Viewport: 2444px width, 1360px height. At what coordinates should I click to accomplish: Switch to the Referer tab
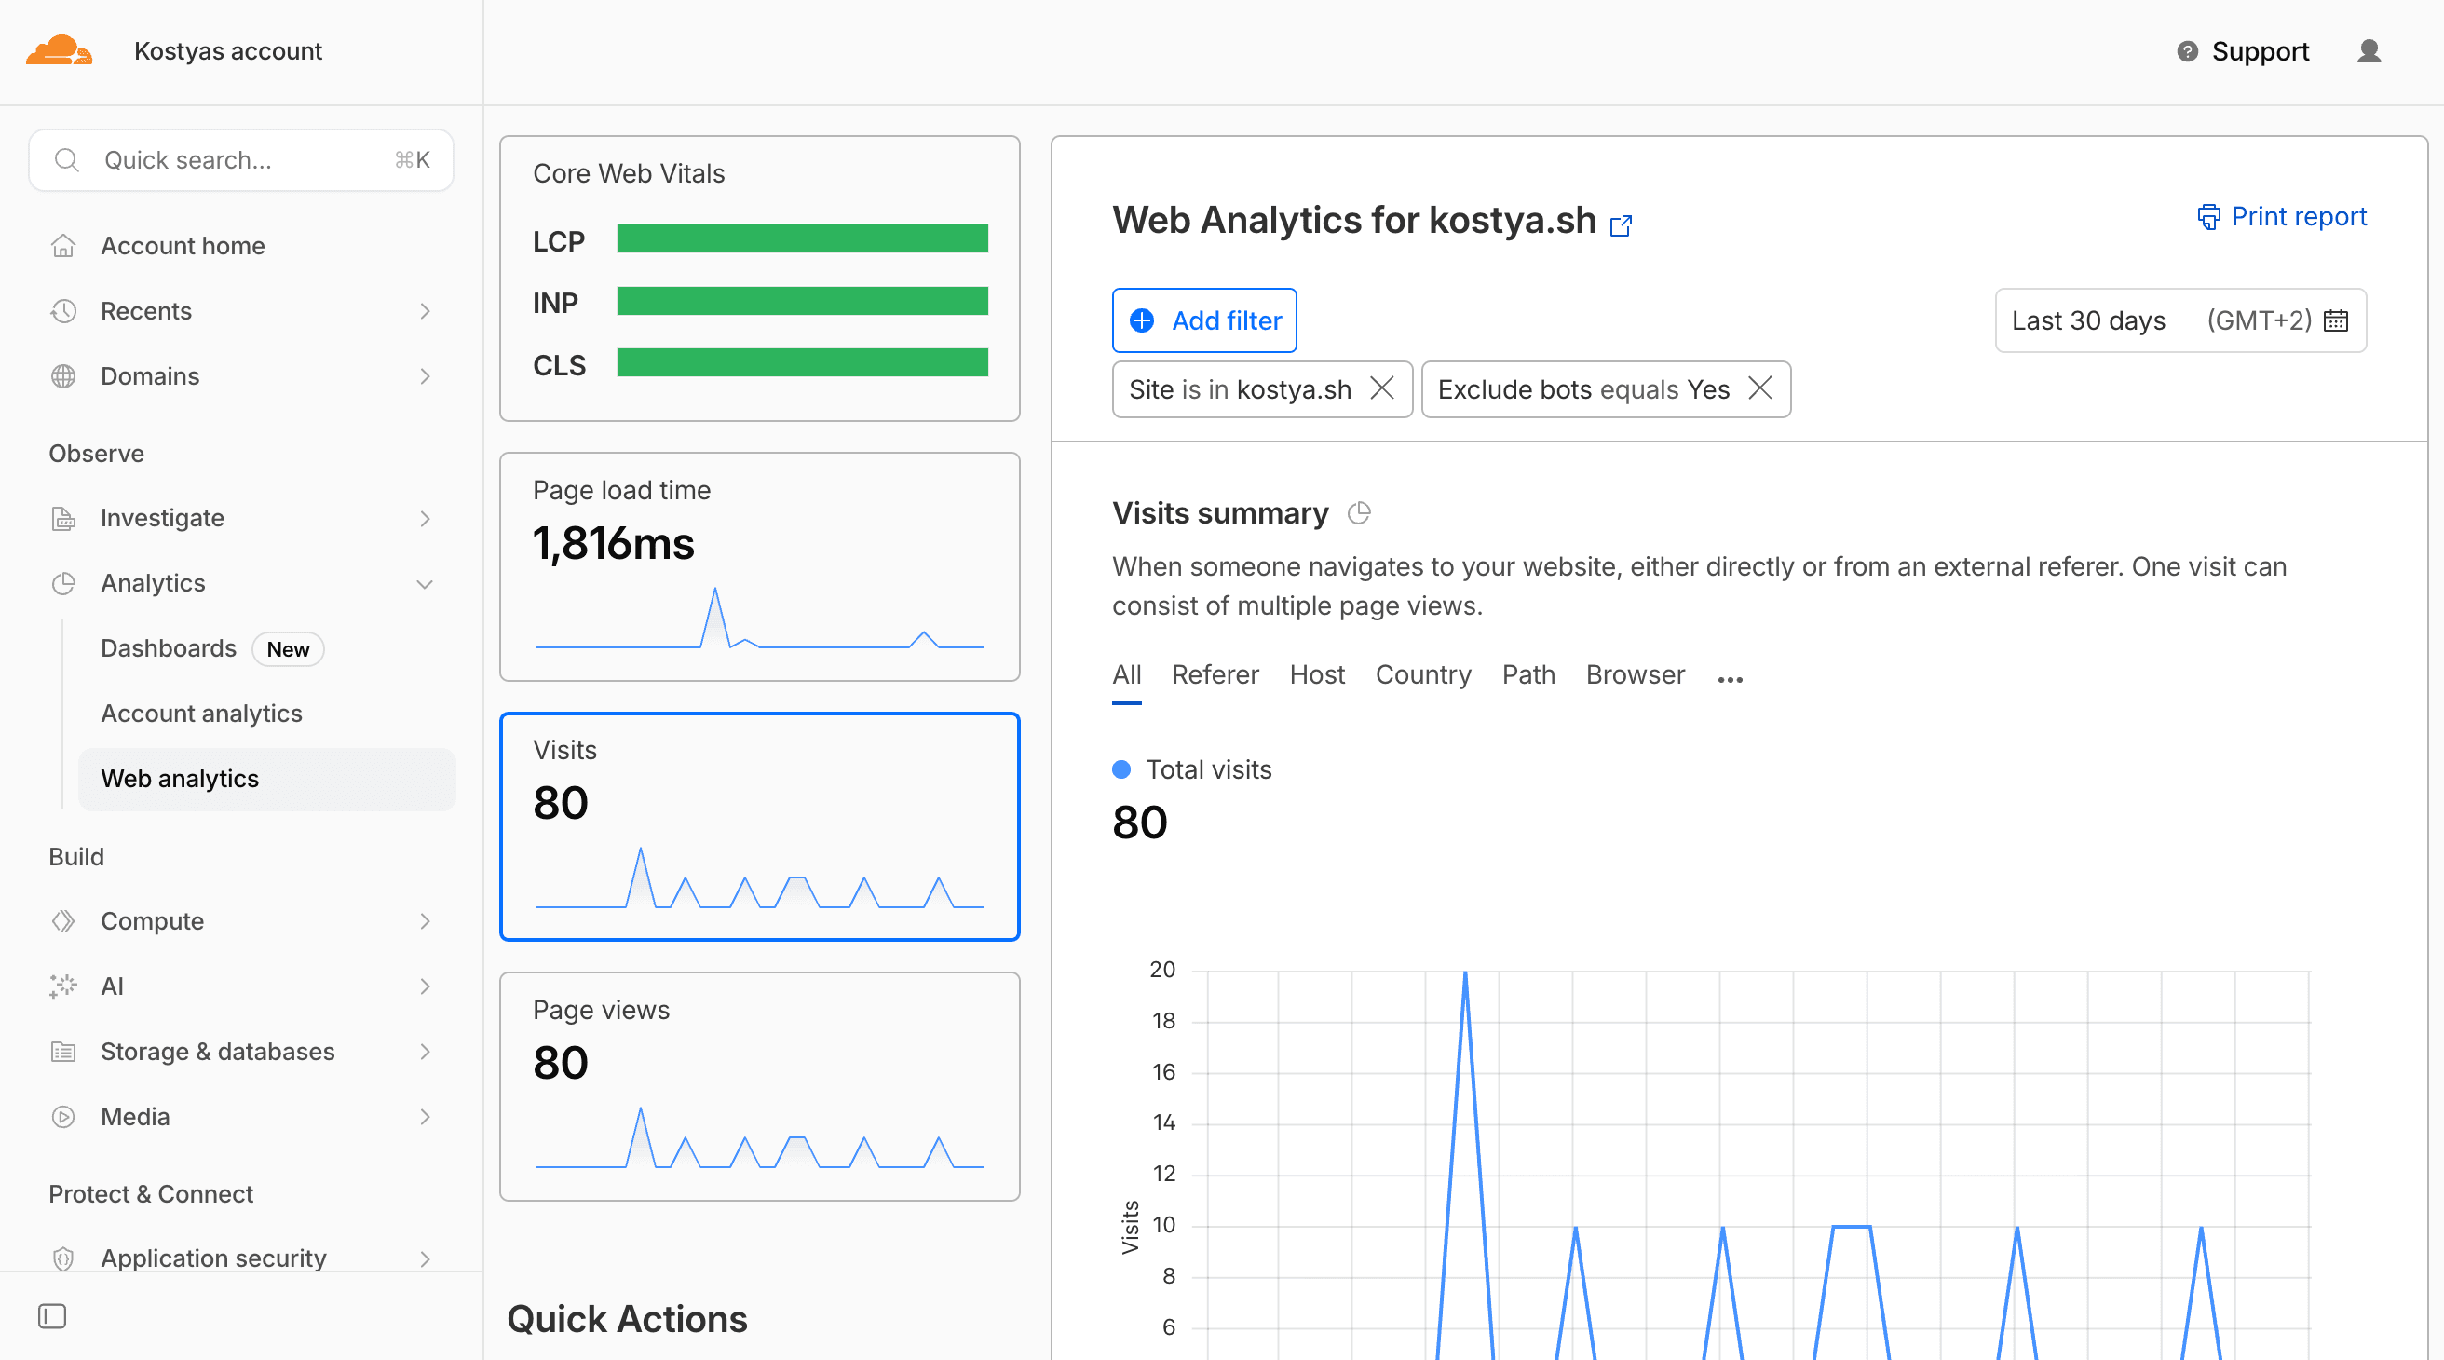coord(1215,674)
